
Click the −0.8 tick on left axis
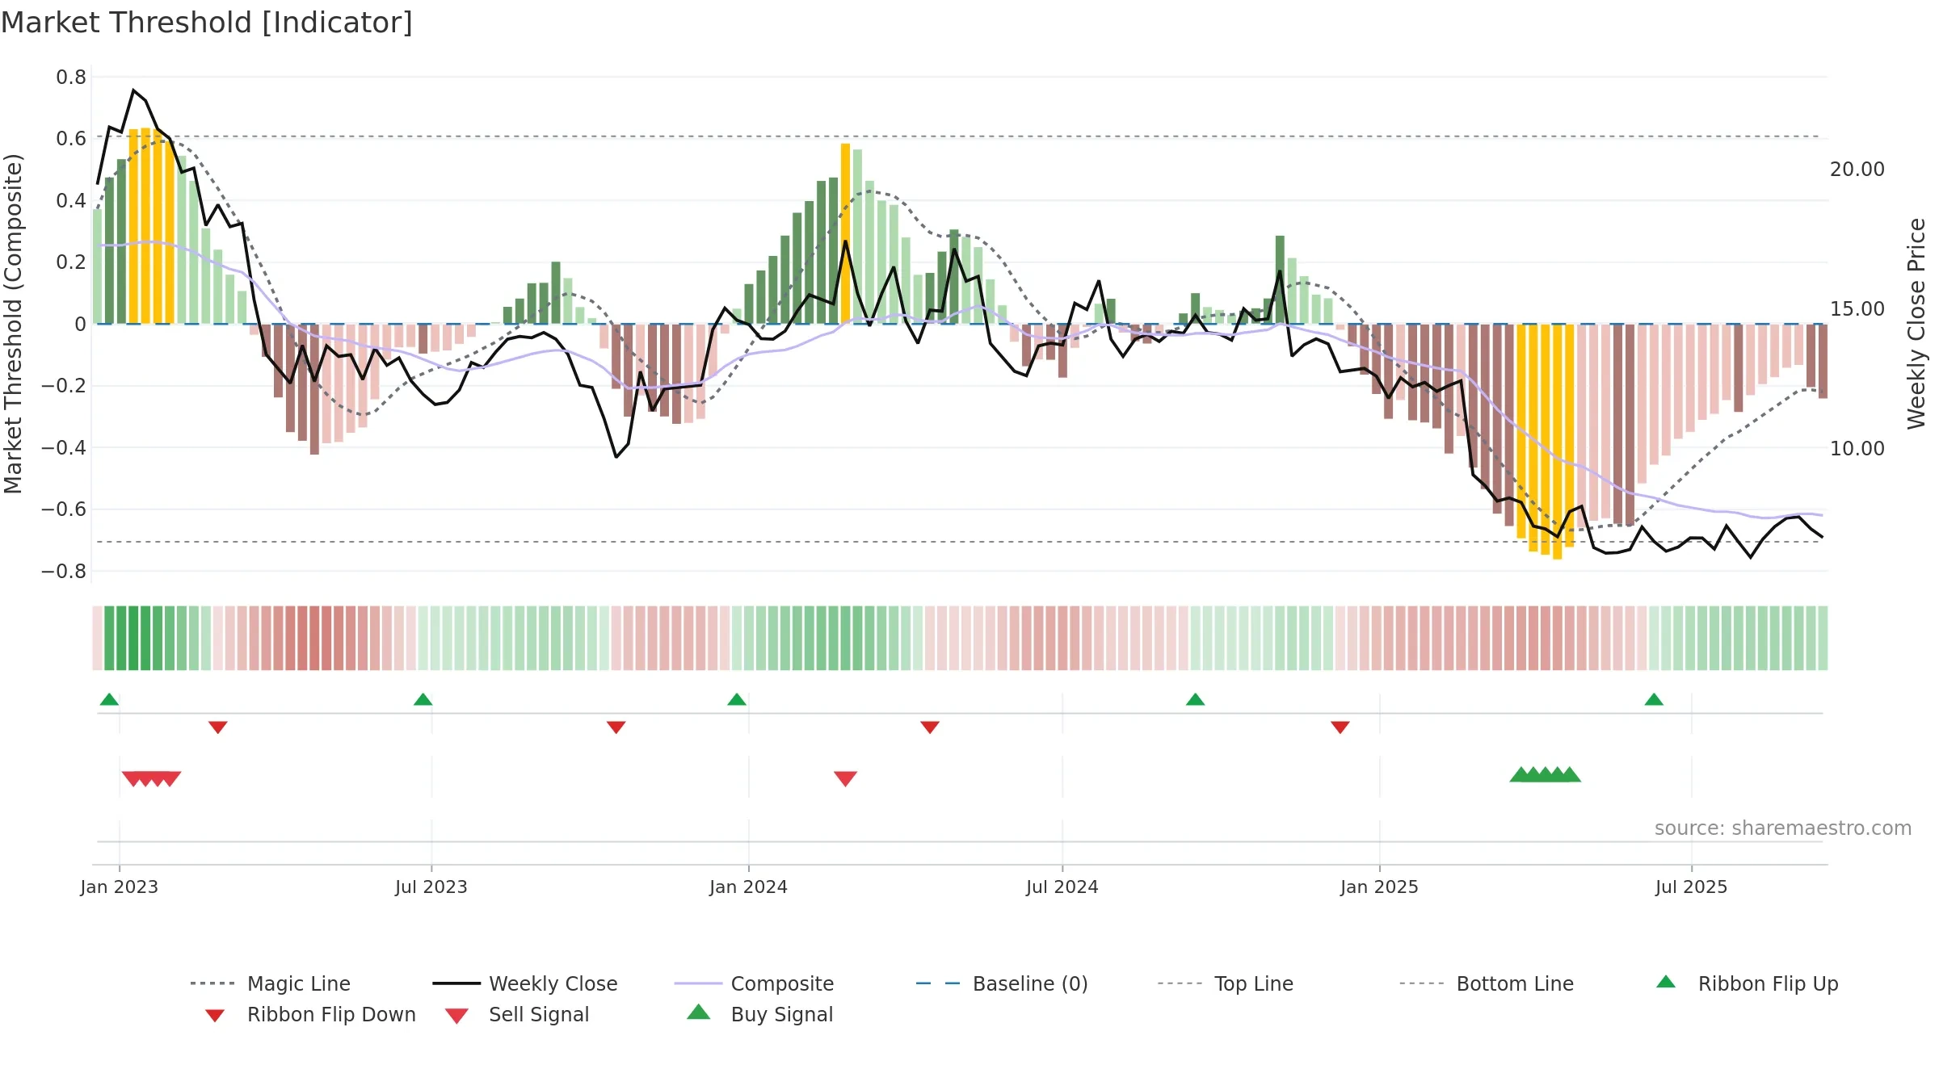pyautogui.click(x=64, y=572)
